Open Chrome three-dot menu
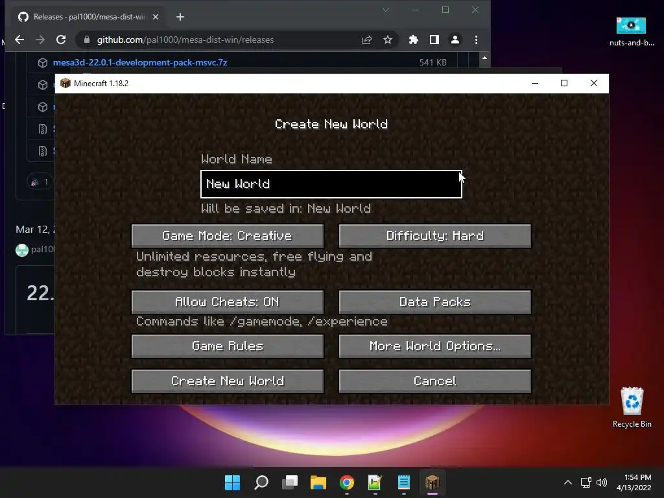Viewport: 664px width, 498px height. pos(476,40)
